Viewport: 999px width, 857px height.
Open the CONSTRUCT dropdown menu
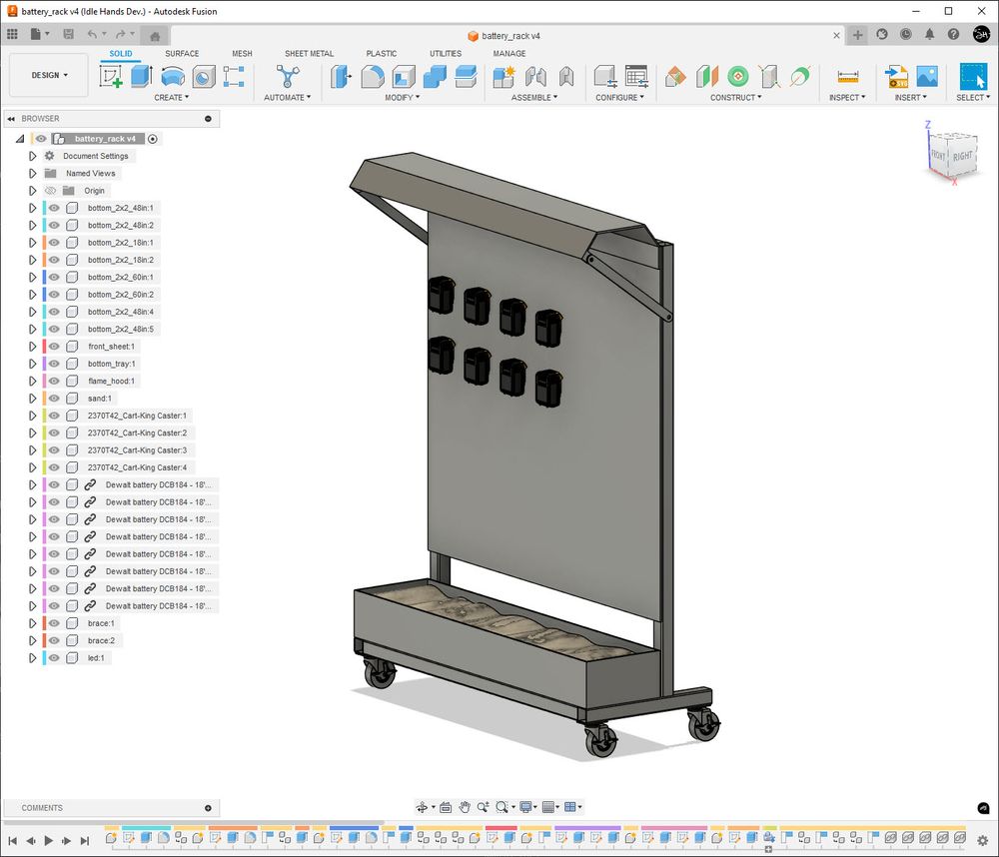coord(736,98)
